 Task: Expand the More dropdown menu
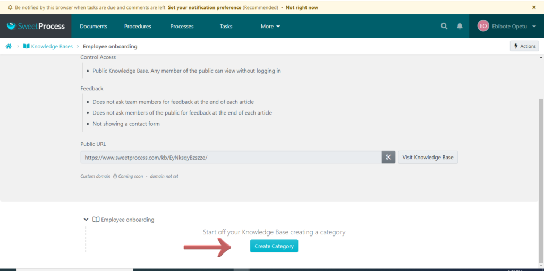270,26
